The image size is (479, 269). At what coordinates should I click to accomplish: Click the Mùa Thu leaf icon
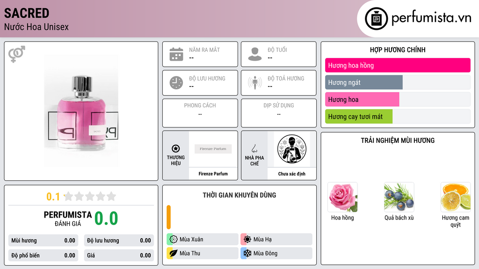click(174, 253)
